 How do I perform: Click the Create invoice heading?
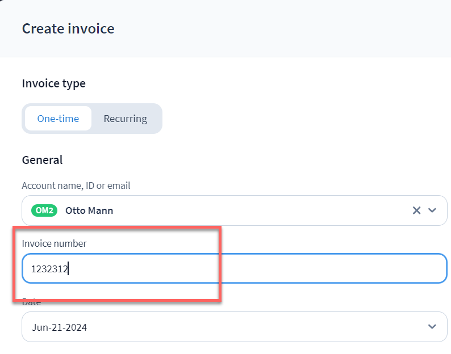(68, 28)
